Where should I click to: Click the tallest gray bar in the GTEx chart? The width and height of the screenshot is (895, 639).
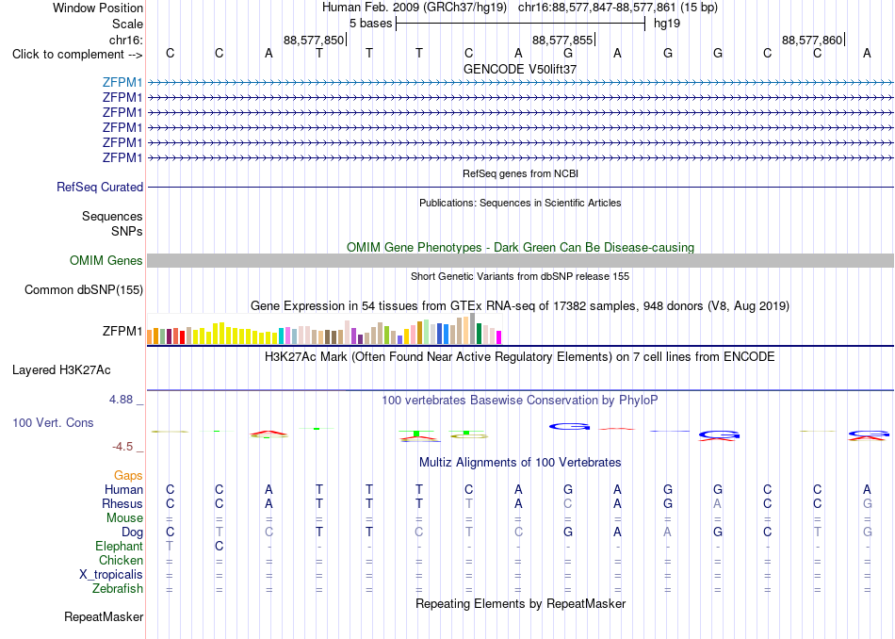pyautogui.click(x=473, y=328)
